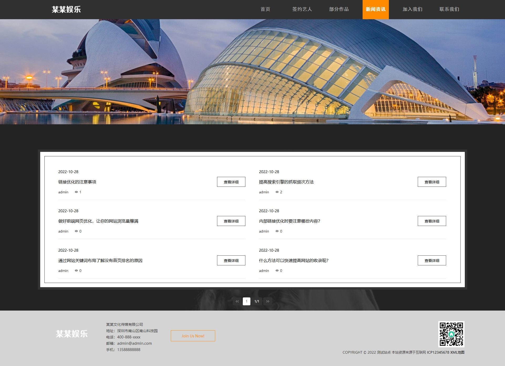Open article 通过网站关键词布局了解没有首页排名的原因
Image resolution: width=505 pixels, height=366 pixels.
click(x=100, y=260)
